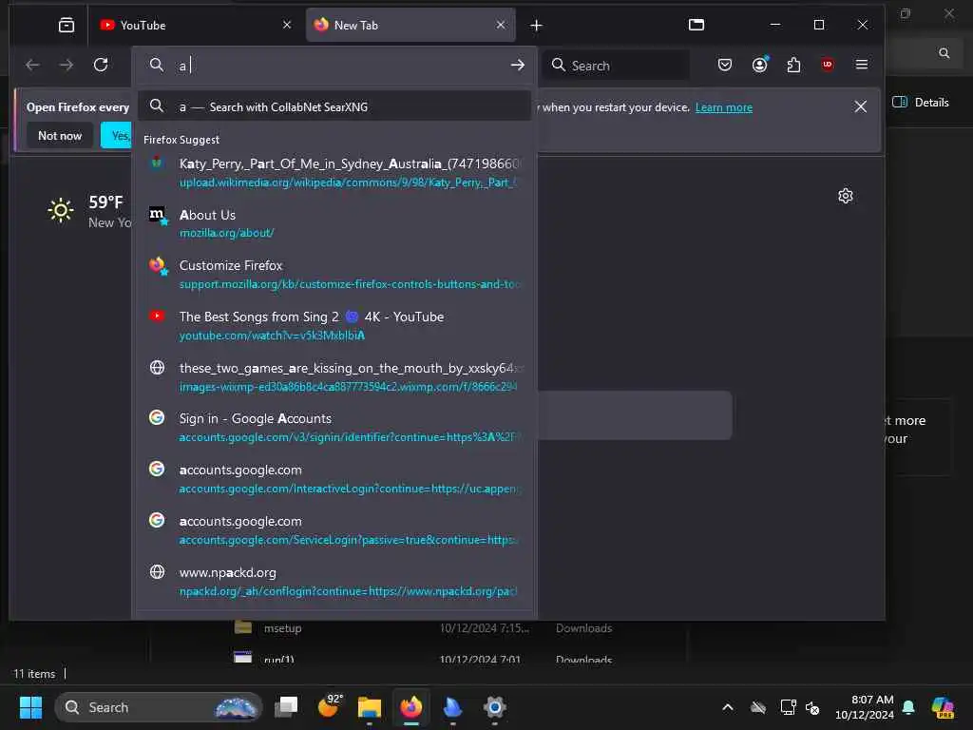Open Settings gear on taskbar

click(x=494, y=707)
